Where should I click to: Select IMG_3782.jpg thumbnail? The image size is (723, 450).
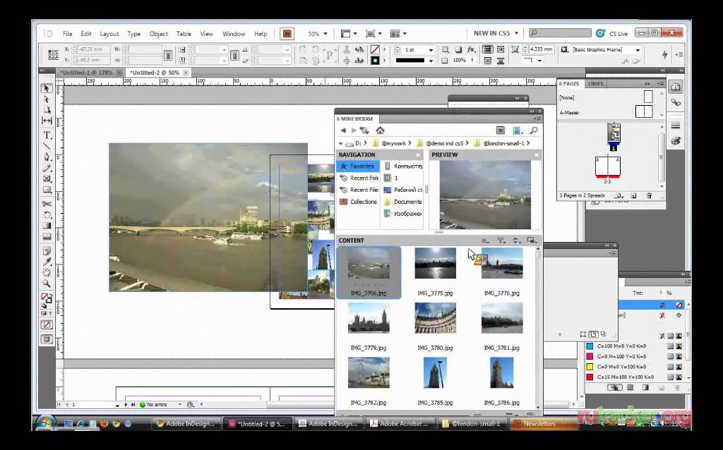pyautogui.click(x=369, y=372)
